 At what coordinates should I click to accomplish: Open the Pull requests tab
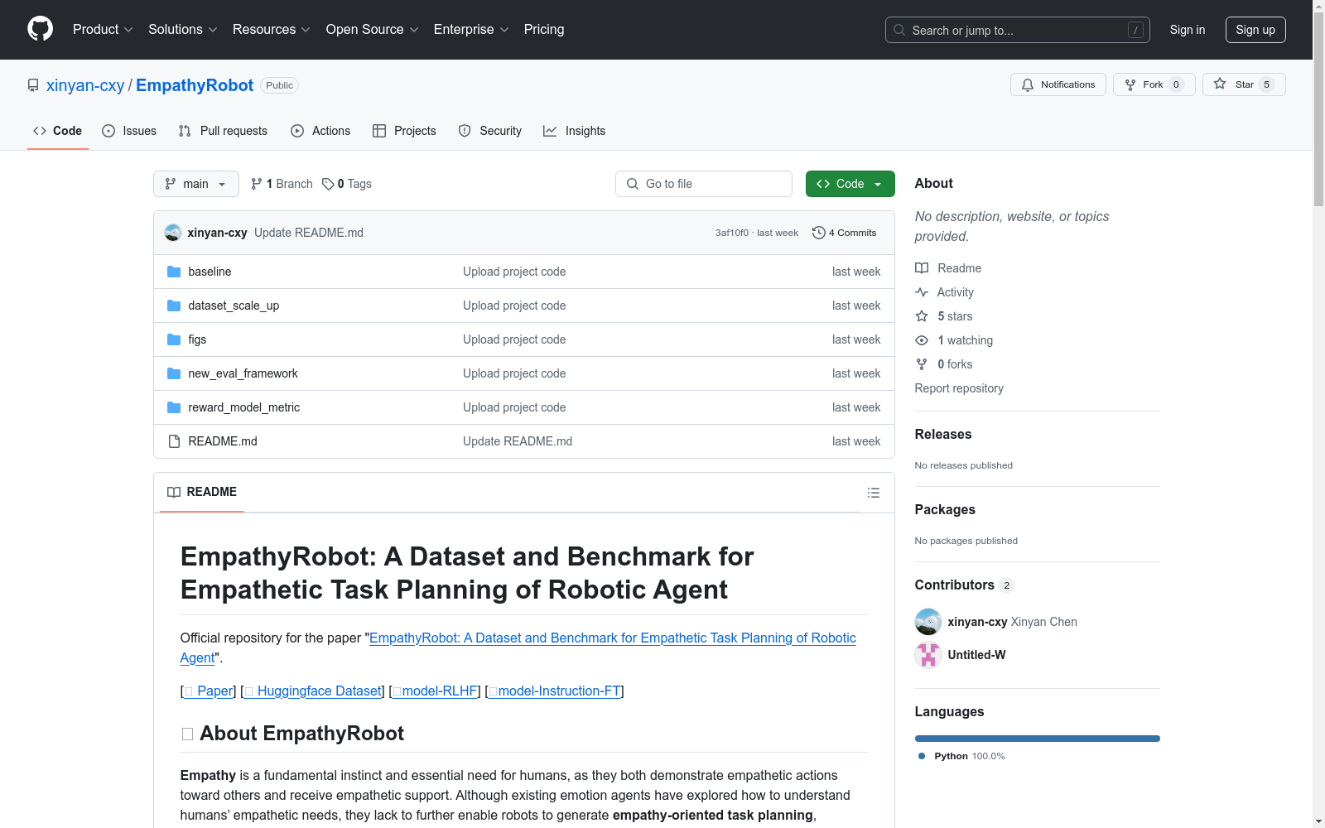pos(223,131)
